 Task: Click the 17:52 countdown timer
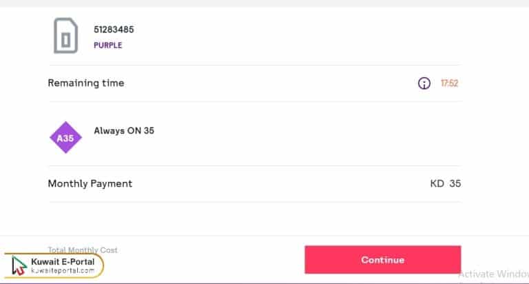(449, 83)
